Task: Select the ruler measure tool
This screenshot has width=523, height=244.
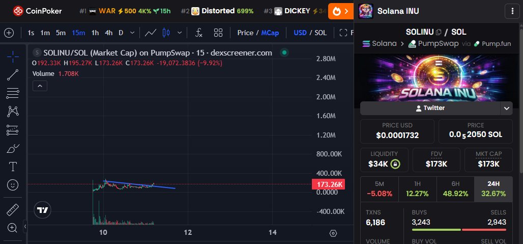Action: click(13, 210)
